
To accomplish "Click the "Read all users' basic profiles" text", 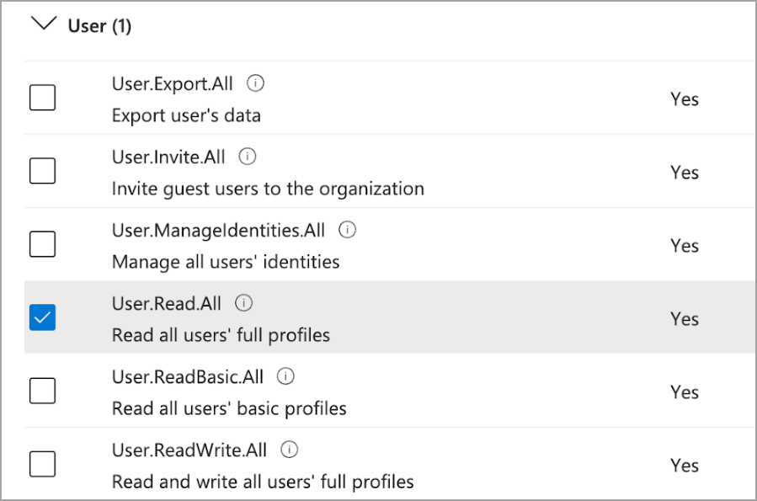I will pos(229,408).
